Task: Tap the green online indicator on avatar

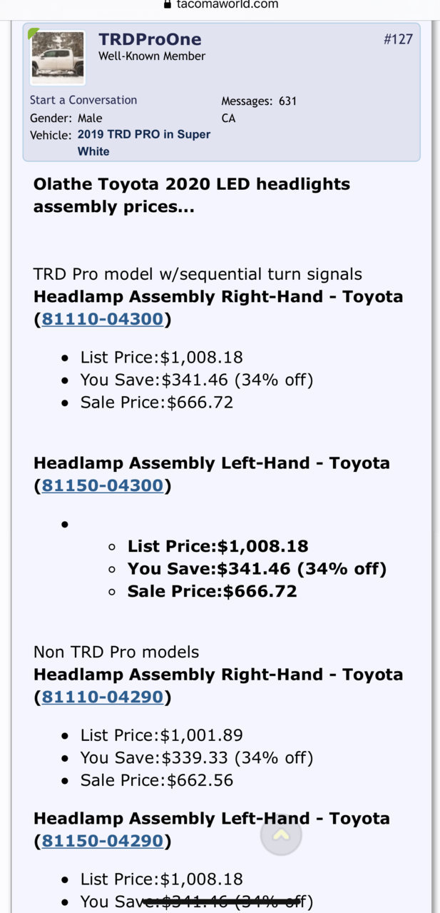Action: [x=32, y=32]
